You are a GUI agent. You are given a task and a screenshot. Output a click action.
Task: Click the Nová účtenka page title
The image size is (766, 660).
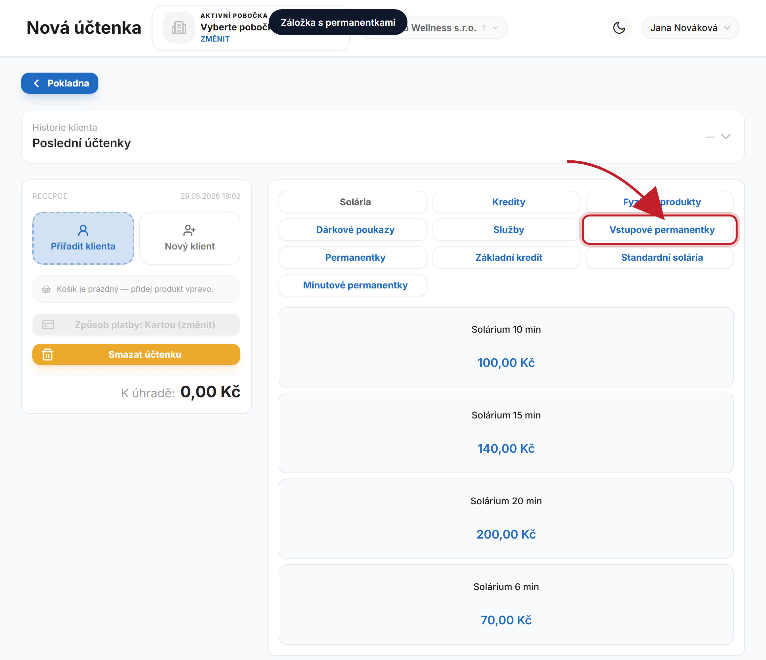pos(84,28)
